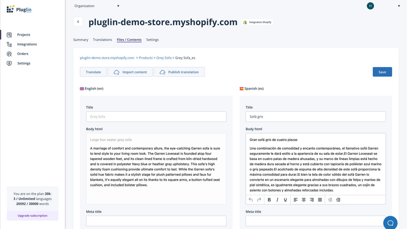Click the 20592 / 30000 words text
Image resolution: width=407 pixels, height=229 pixels.
click(32, 204)
